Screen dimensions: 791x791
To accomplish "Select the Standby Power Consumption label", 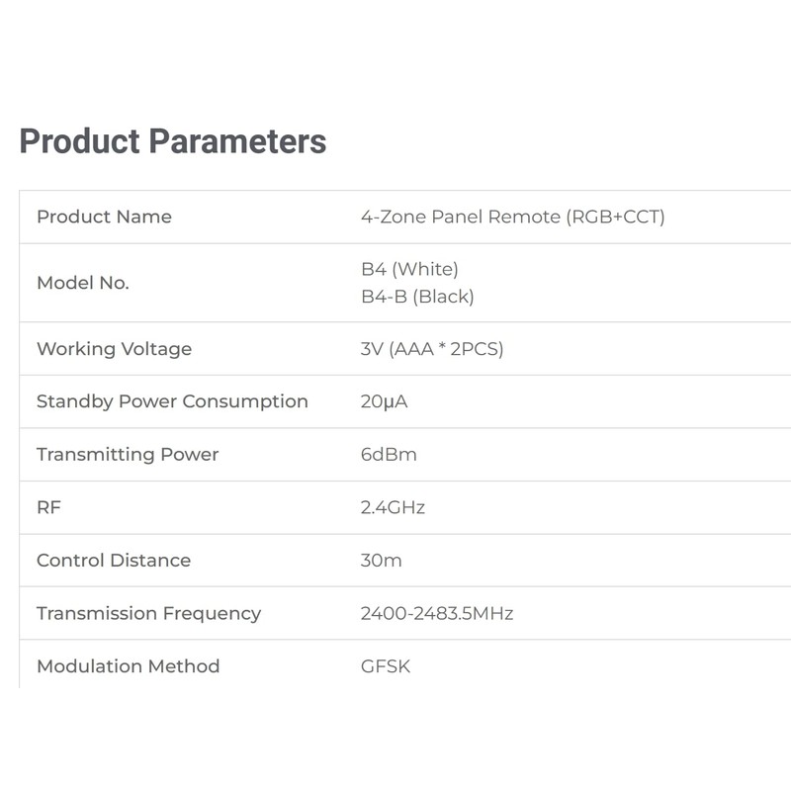I will [172, 401].
